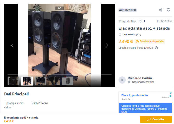Select the fifth thumbnail of single speaker
The image size is (174, 124).
(x=68, y=81)
